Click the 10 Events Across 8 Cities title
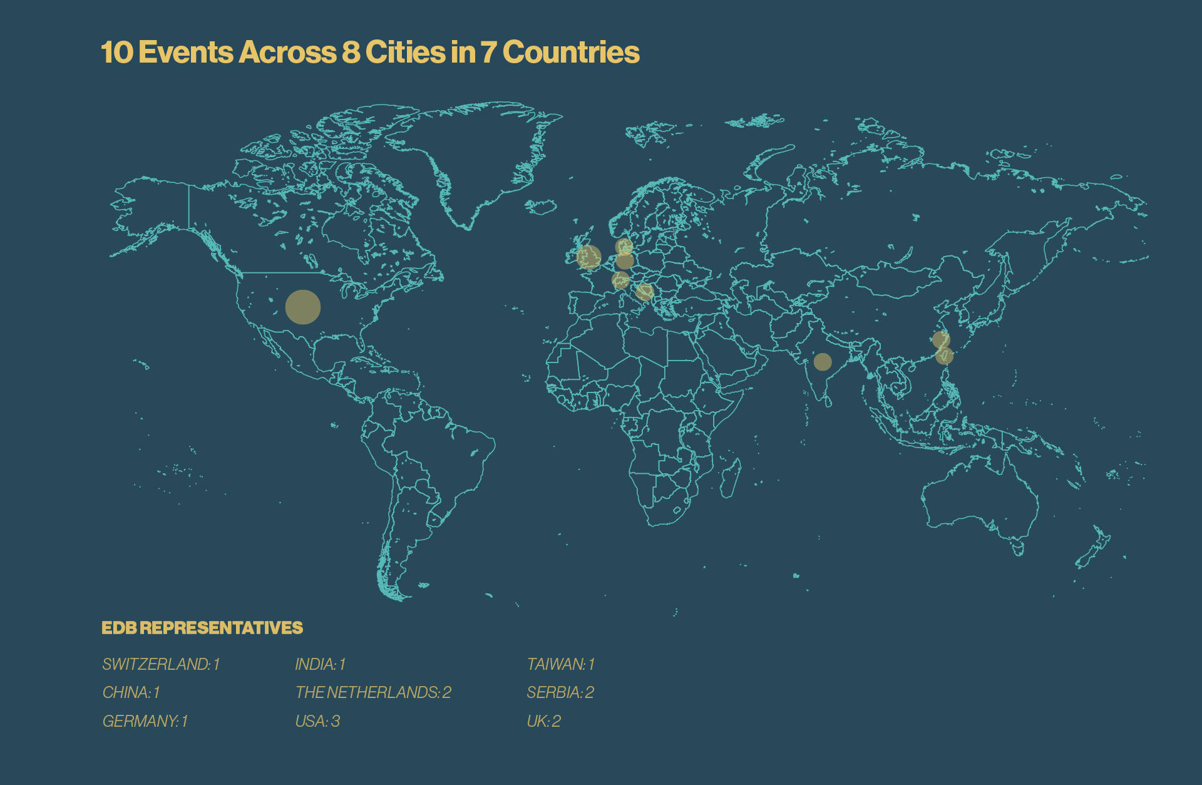This screenshot has width=1202, height=785. pyautogui.click(x=370, y=52)
